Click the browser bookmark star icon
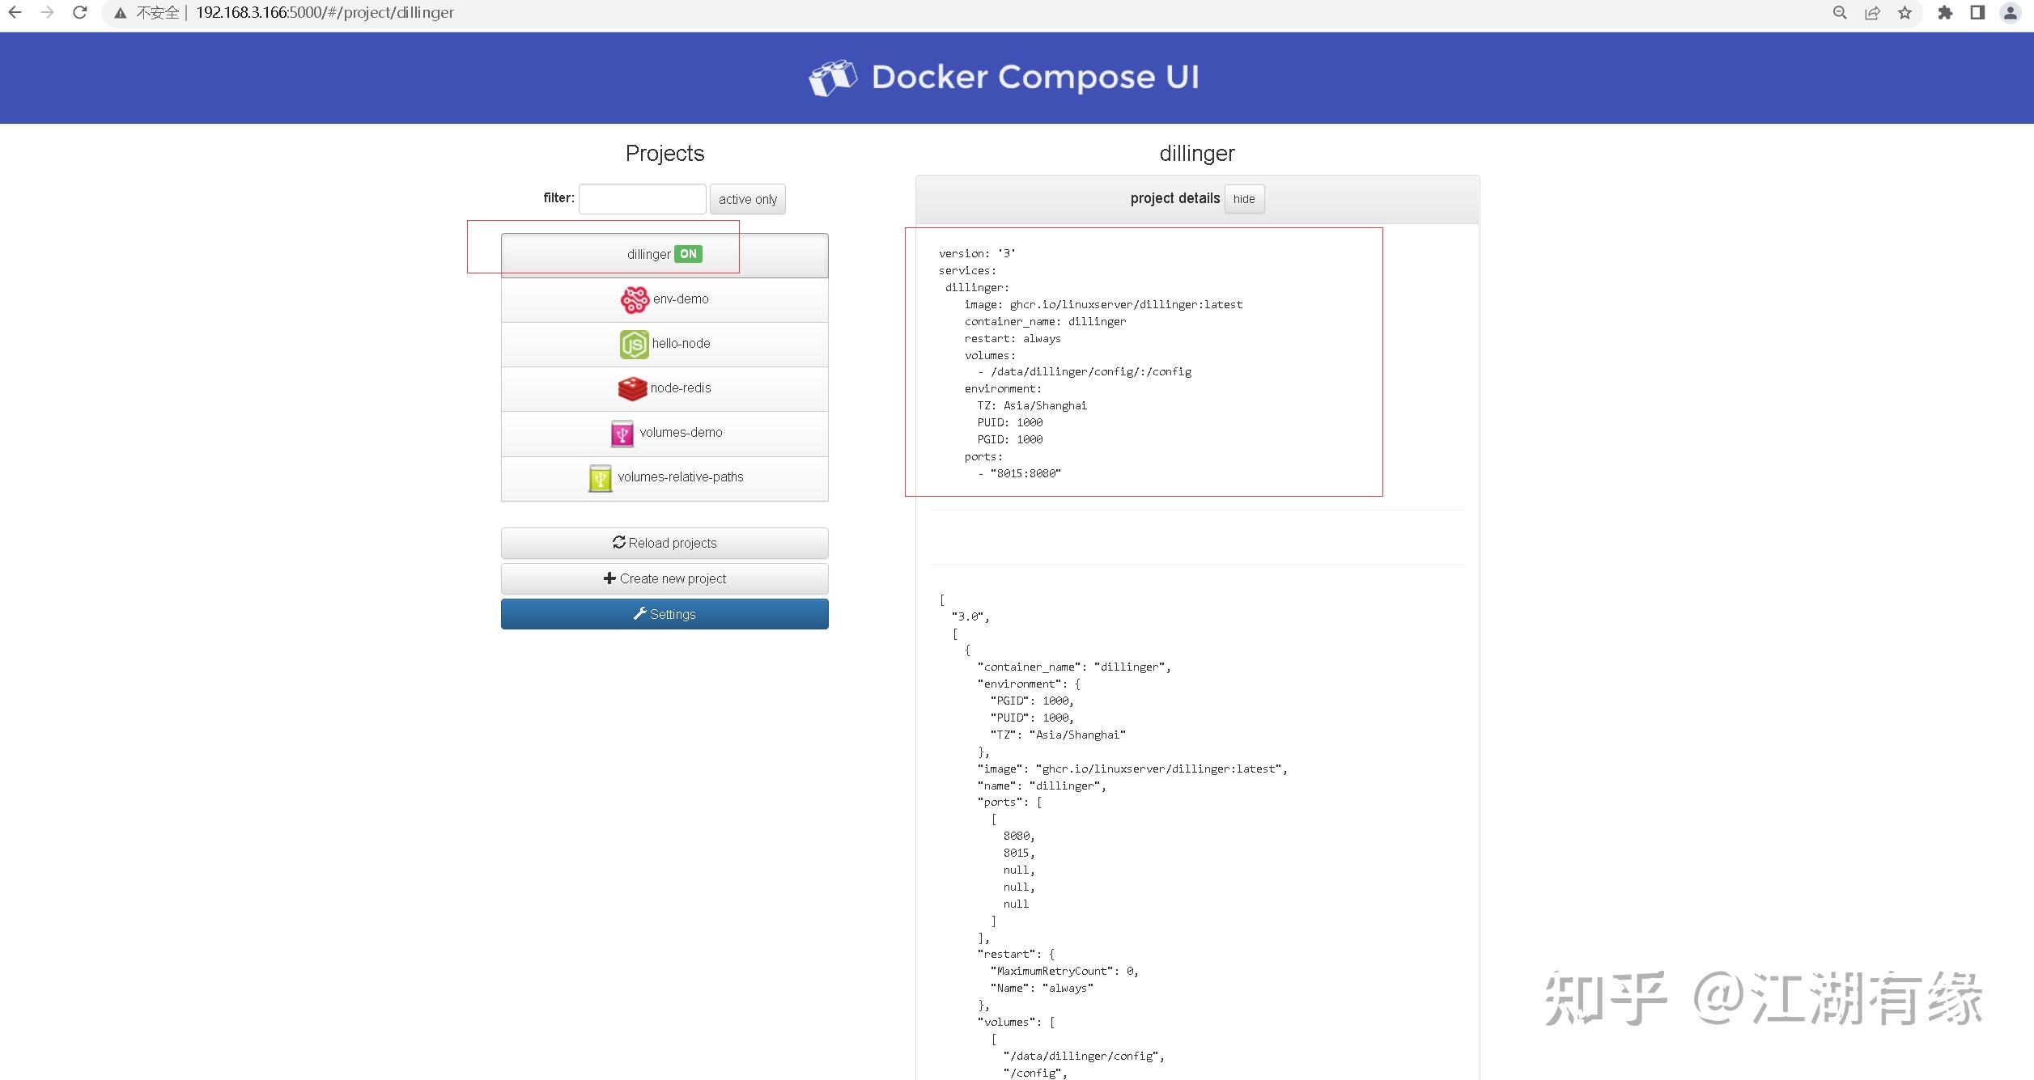Viewport: 2034px width, 1080px height. click(1904, 12)
